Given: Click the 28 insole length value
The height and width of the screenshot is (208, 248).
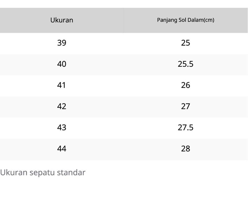Looking at the screenshot, I should coord(185,149).
